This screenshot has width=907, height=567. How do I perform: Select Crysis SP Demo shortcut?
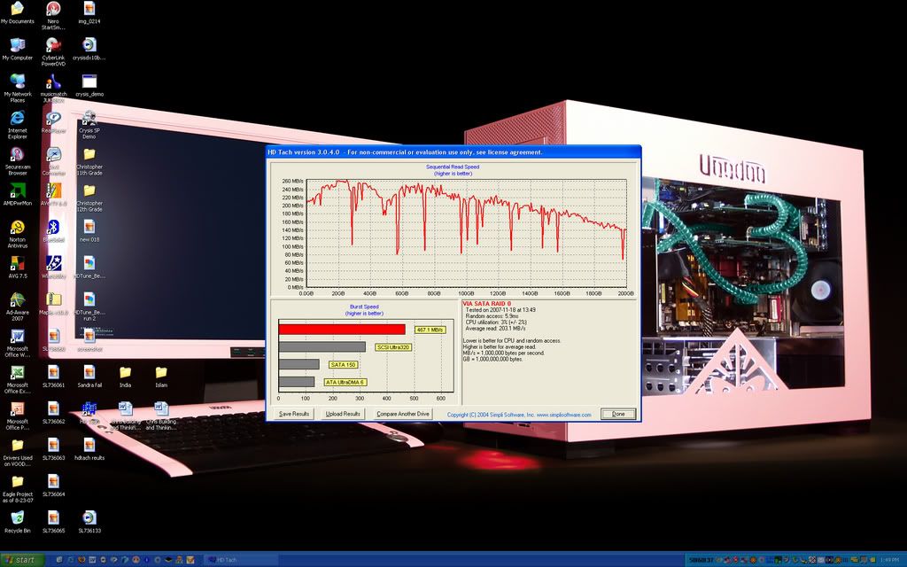(x=89, y=124)
